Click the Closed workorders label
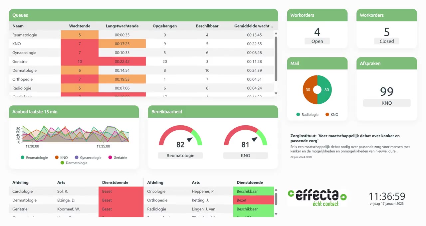 click(387, 41)
